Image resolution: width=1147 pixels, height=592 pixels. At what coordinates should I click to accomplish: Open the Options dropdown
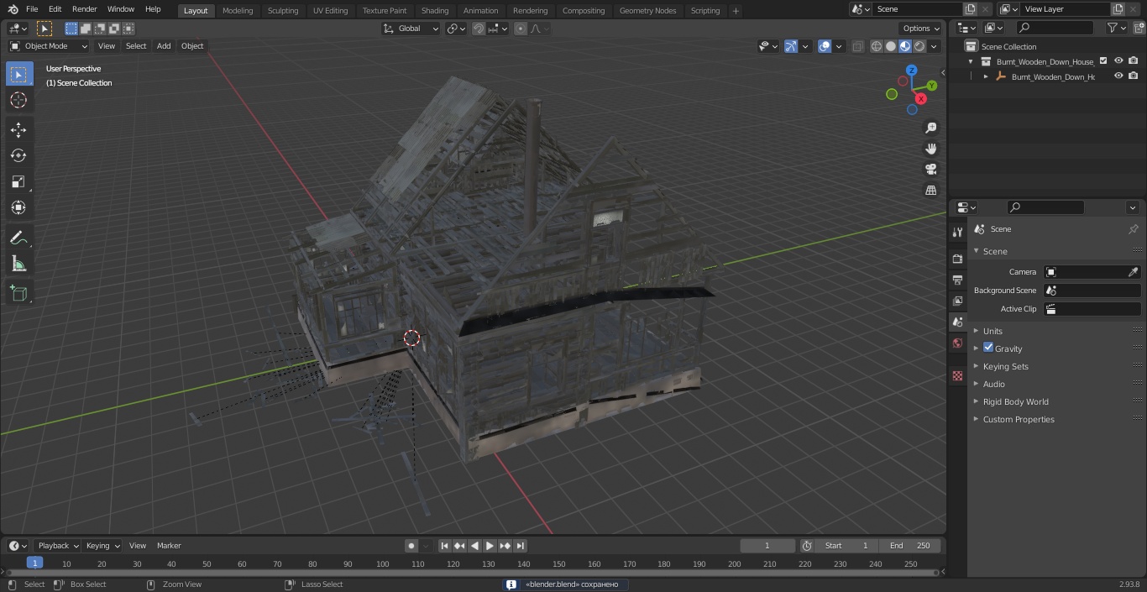(x=921, y=29)
